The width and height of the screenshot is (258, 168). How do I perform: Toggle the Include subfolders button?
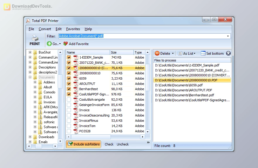[84, 144]
